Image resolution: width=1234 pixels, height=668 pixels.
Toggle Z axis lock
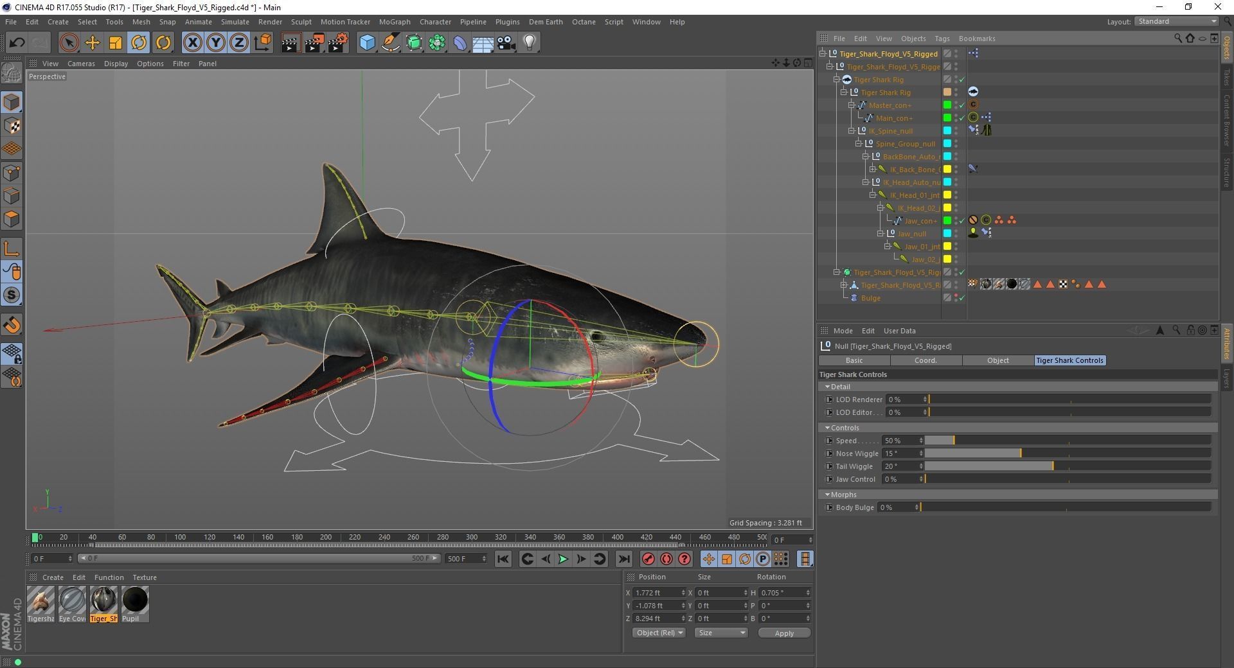(239, 43)
